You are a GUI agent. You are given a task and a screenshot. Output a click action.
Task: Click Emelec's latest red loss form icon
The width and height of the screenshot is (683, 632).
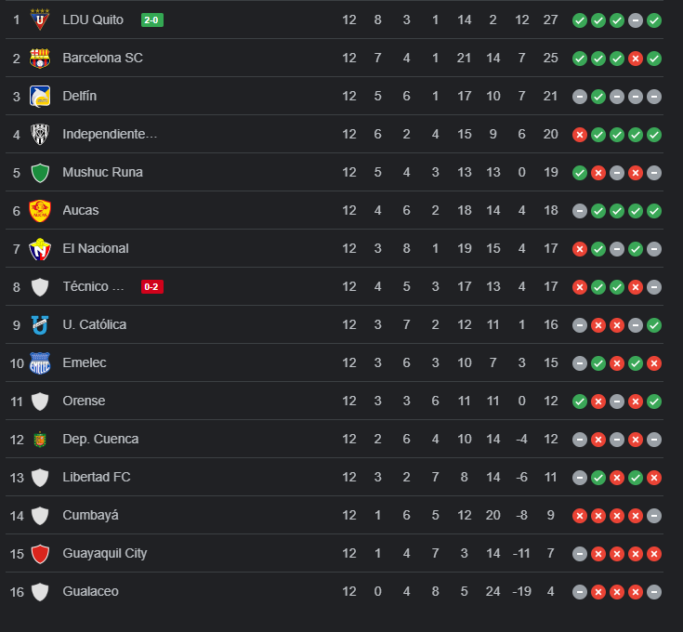pos(654,362)
